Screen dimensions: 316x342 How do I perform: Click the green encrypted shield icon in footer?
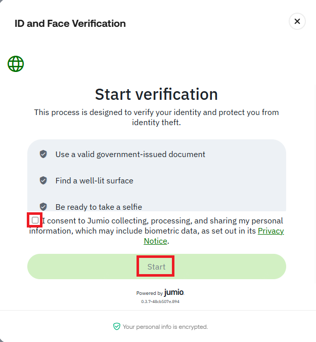pos(117,327)
